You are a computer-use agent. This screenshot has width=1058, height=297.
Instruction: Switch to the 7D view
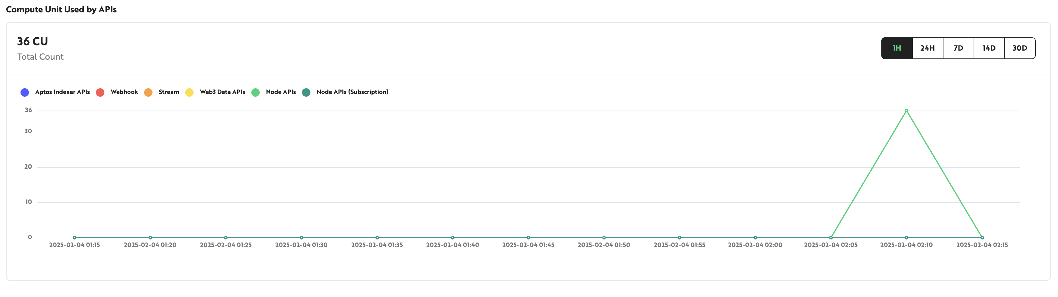958,48
